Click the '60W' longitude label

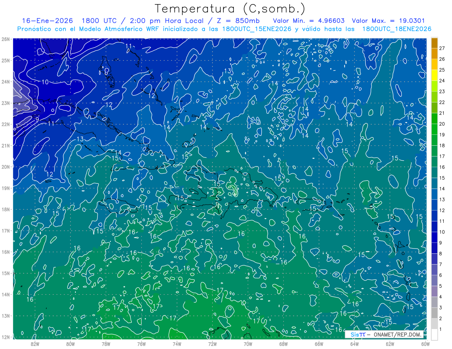pyautogui.click(x=426, y=344)
